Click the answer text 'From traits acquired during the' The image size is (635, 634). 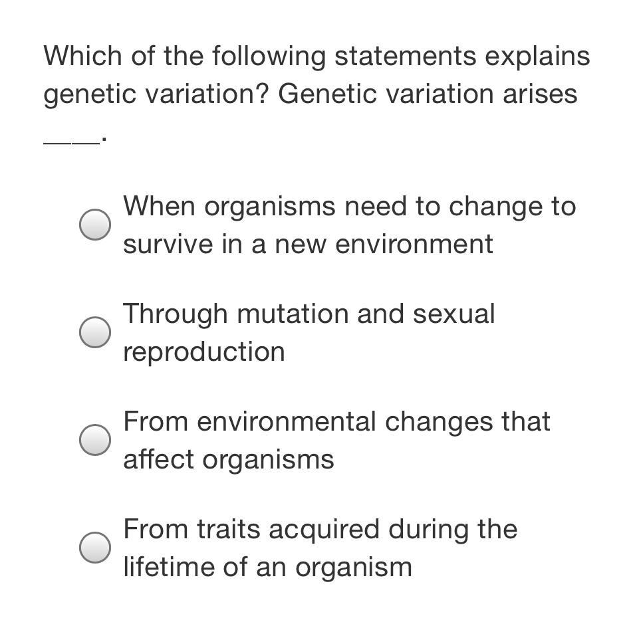pos(320,530)
